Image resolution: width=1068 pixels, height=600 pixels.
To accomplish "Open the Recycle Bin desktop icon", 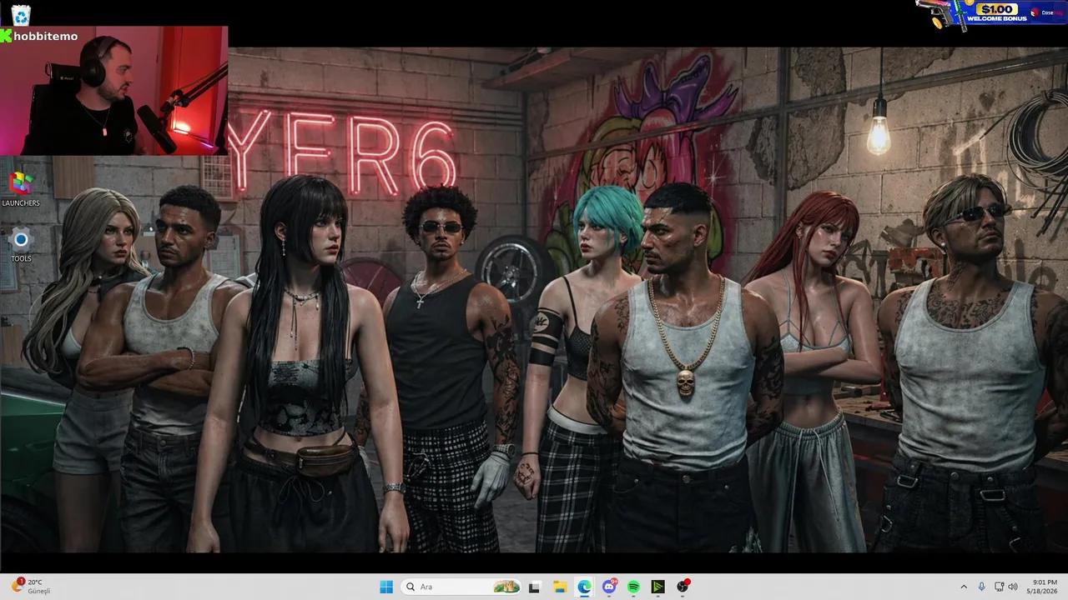I will click(x=21, y=14).
